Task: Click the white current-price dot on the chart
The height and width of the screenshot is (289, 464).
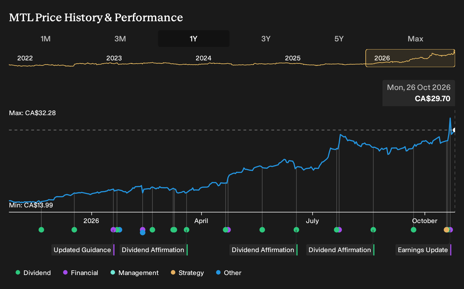Action: click(x=455, y=130)
